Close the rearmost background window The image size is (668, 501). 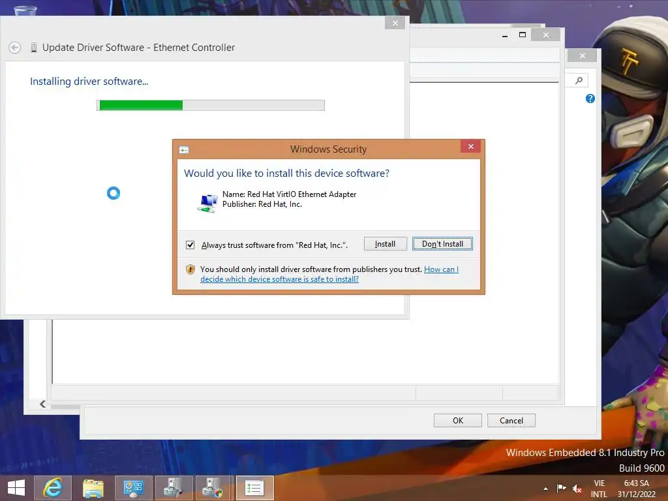pos(583,56)
